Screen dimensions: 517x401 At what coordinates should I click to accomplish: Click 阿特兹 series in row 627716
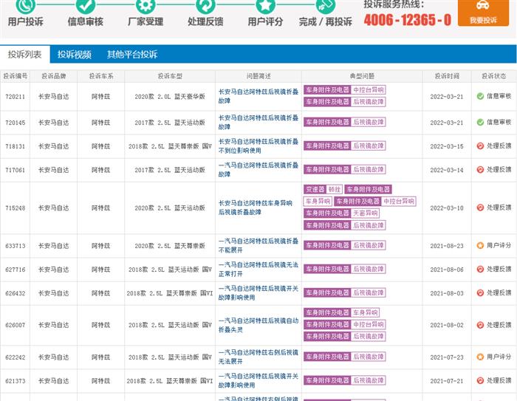pos(100,270)
